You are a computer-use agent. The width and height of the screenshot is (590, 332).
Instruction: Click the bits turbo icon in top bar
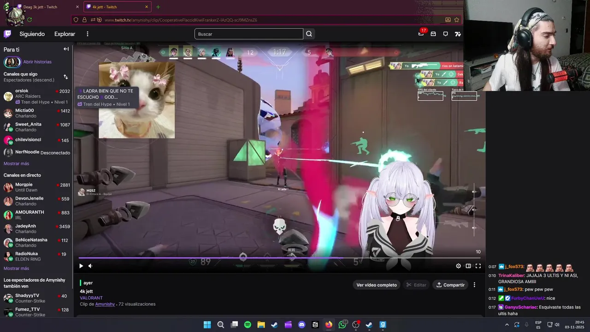coord(457,34)
